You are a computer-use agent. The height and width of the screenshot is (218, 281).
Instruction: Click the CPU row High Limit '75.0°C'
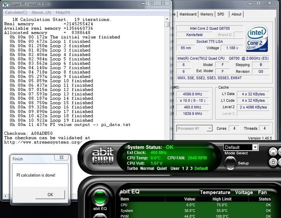(x=222, y=205)
